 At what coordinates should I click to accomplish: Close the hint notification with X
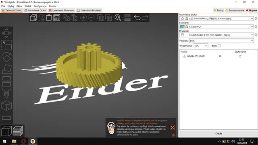click(x=172, y=127)
